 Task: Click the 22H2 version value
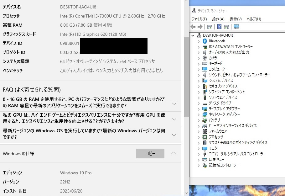(65, 182)
